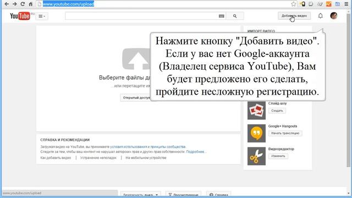Open Chrome hamburger menu
Viewport: 352px width, 198px height.
point(346,4)
